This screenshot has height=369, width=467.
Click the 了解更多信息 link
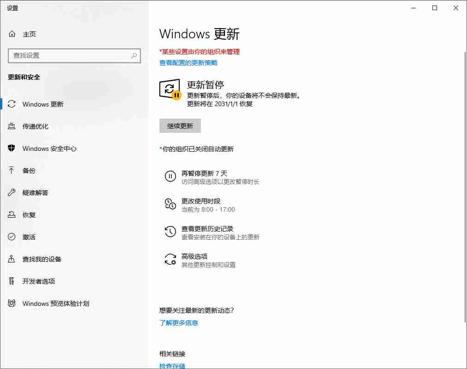tap(178, 323)
